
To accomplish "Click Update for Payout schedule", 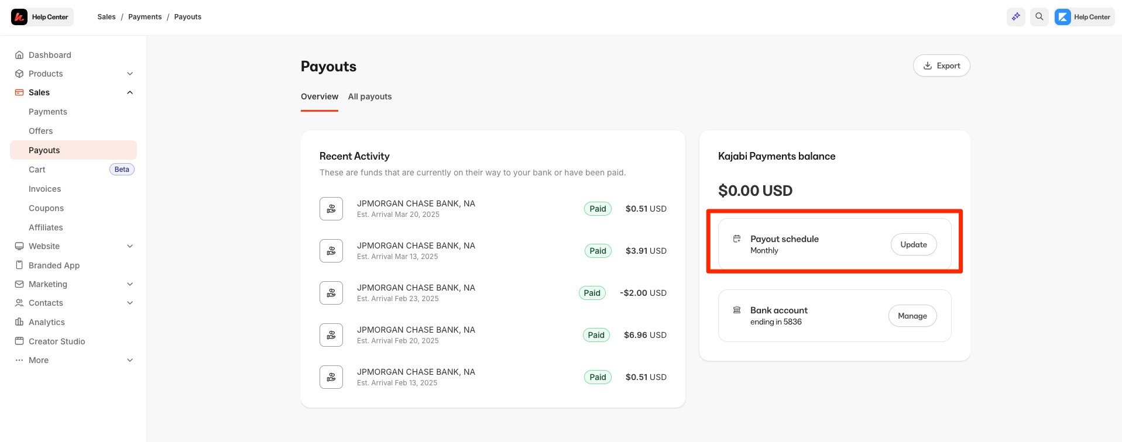I will [914, 244].
